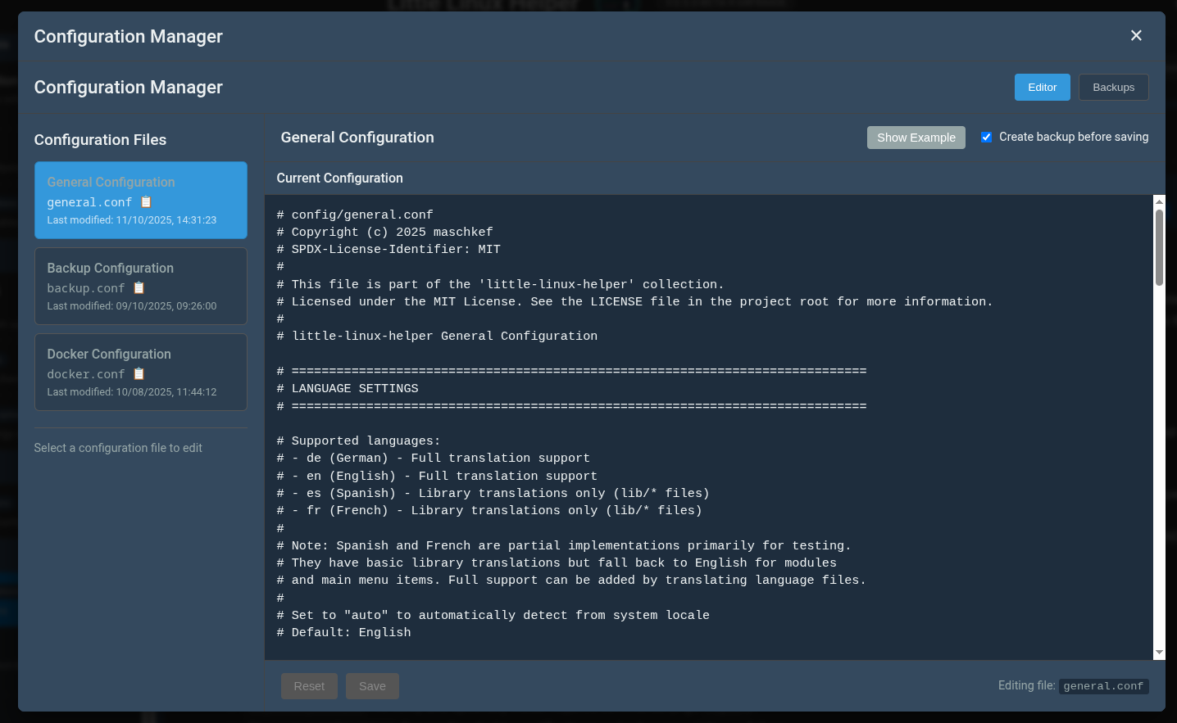Image resolution: width=1177 pixels, height=723 pixels.
Task: Close the Configuration Manager dialog
Action: coord(1136,35)
